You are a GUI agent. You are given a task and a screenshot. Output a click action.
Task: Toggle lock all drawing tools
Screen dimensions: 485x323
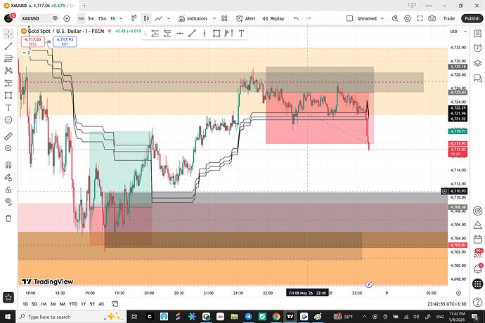coord(8,190)
